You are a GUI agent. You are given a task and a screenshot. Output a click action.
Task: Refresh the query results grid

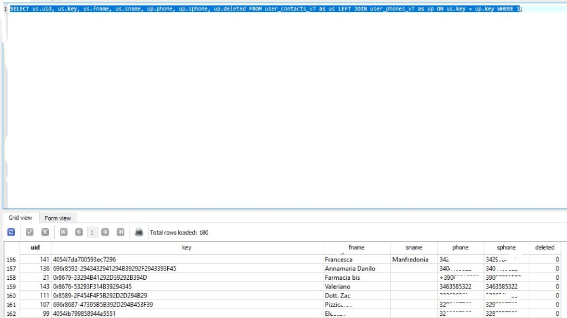coord(11,232)
